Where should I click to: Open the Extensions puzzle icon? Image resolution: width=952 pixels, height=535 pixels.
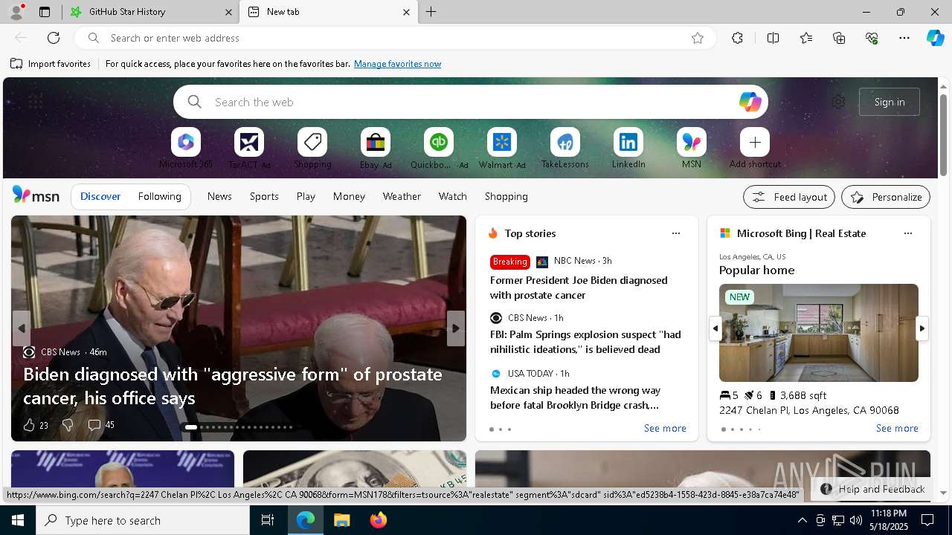point(737,38)
